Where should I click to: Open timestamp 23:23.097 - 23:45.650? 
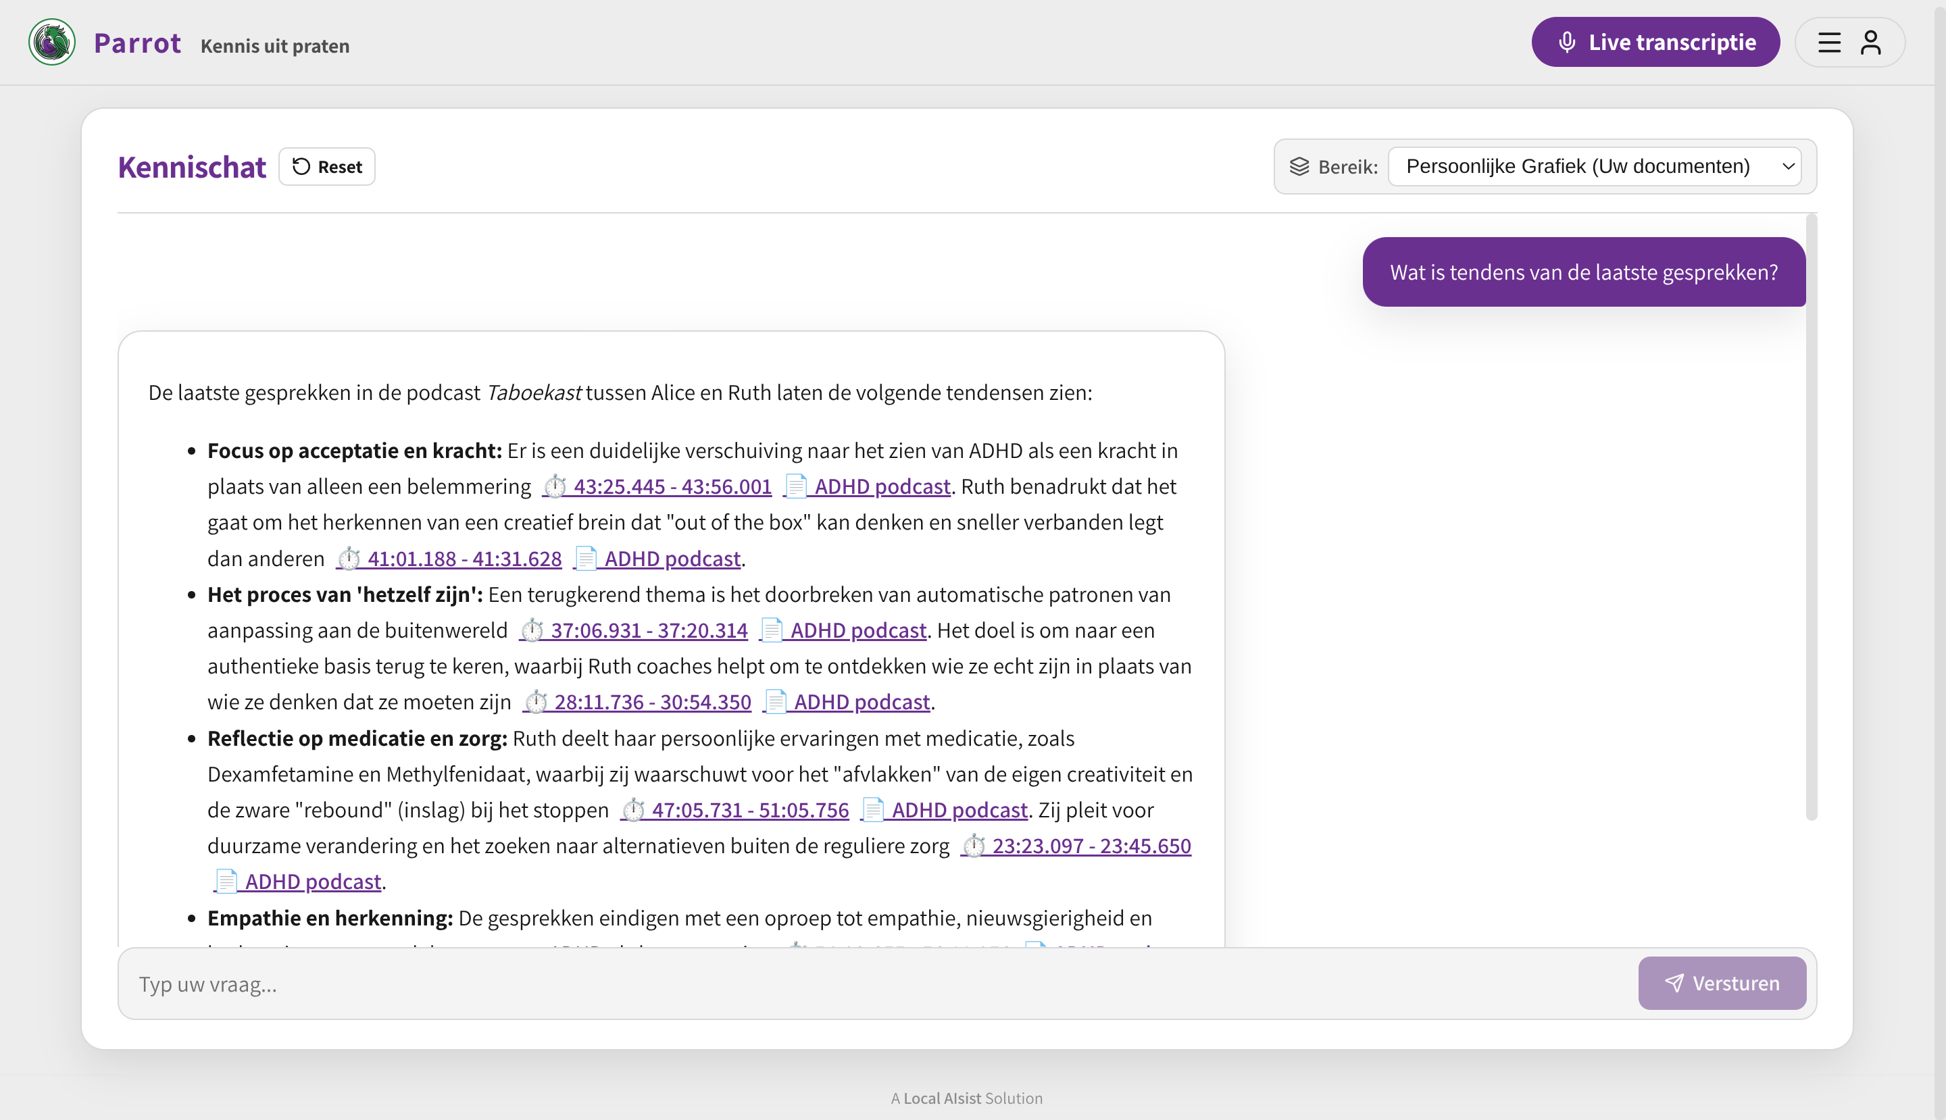click(1076, 845)
